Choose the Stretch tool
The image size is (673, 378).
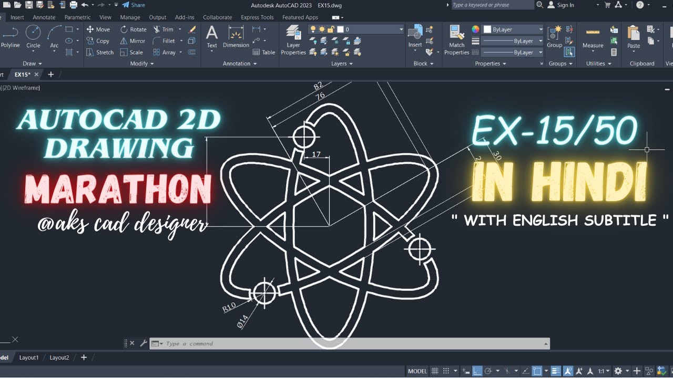(x=100, y=52)
